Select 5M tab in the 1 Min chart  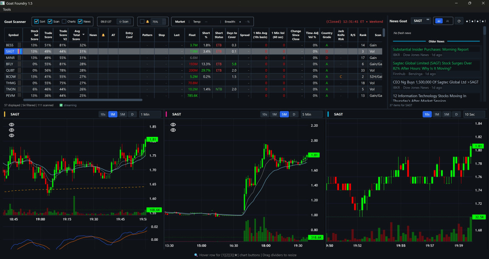coord(123,114)
